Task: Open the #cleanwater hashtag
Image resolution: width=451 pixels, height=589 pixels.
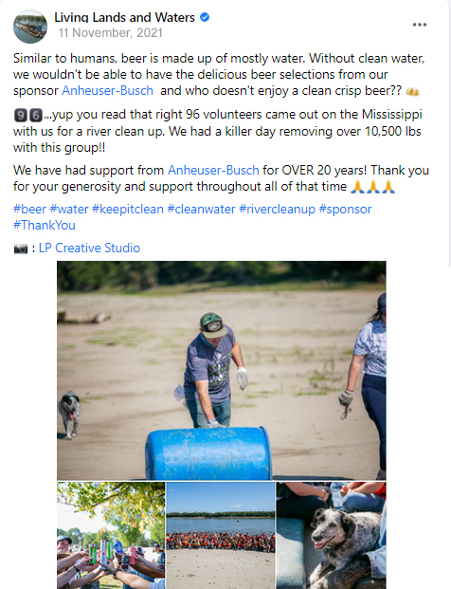Action: pyautogui.click(x=202, y=209)
